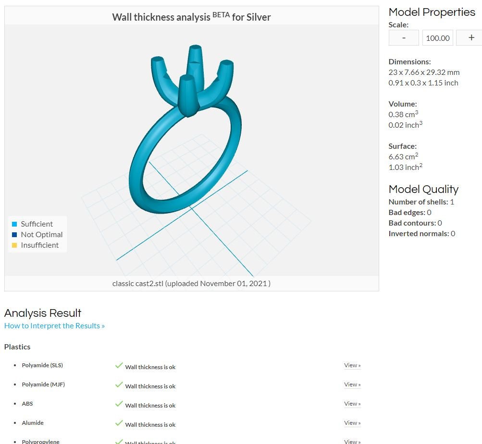Open View link for Polypropylene
The height and width of the screenshot is (444, 482).
[x=352, y=442]
